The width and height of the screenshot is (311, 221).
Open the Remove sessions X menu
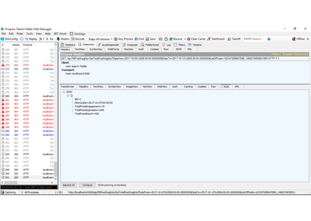coord(42,39)
